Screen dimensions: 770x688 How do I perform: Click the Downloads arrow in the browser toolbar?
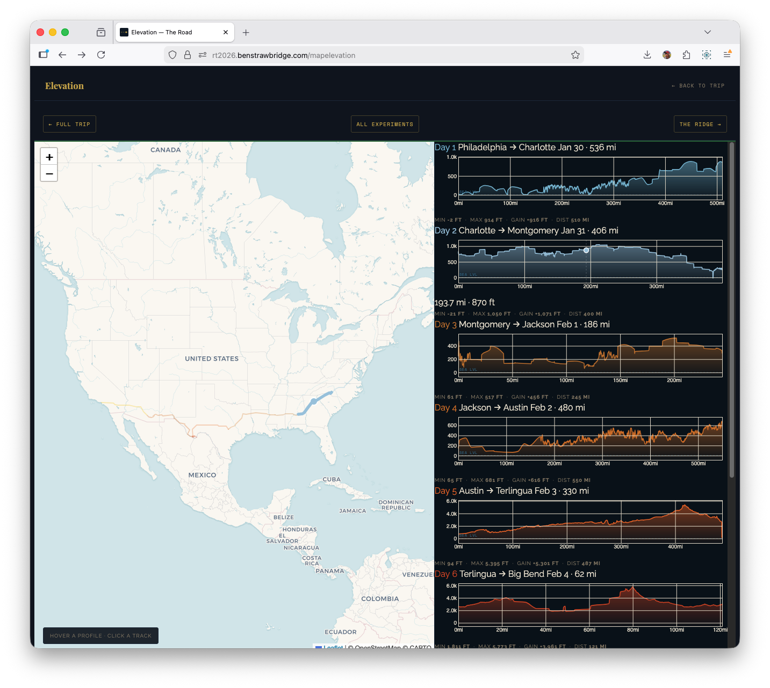pos(647,55)
